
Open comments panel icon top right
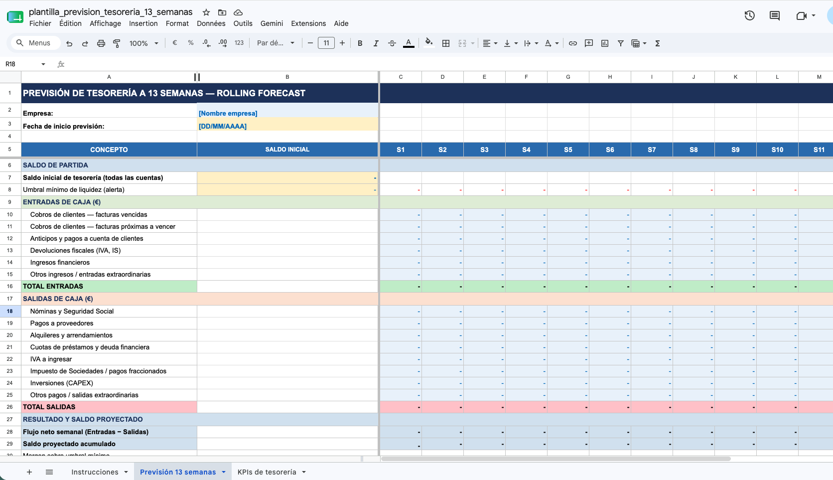[775, 15]
